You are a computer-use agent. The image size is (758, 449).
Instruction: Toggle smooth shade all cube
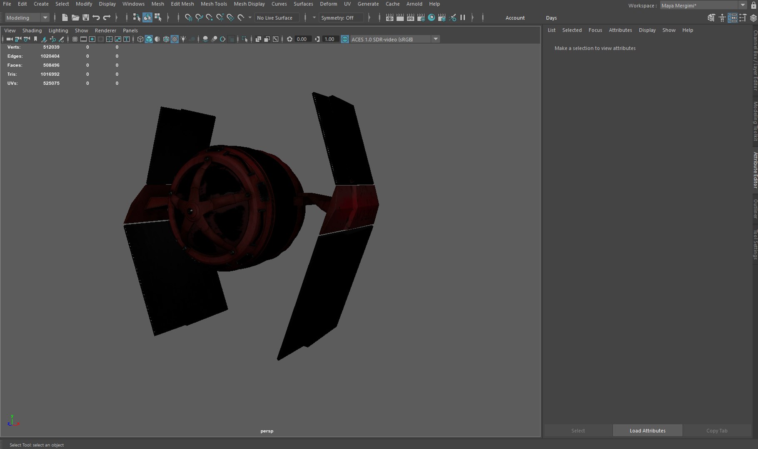click(149, 39)
